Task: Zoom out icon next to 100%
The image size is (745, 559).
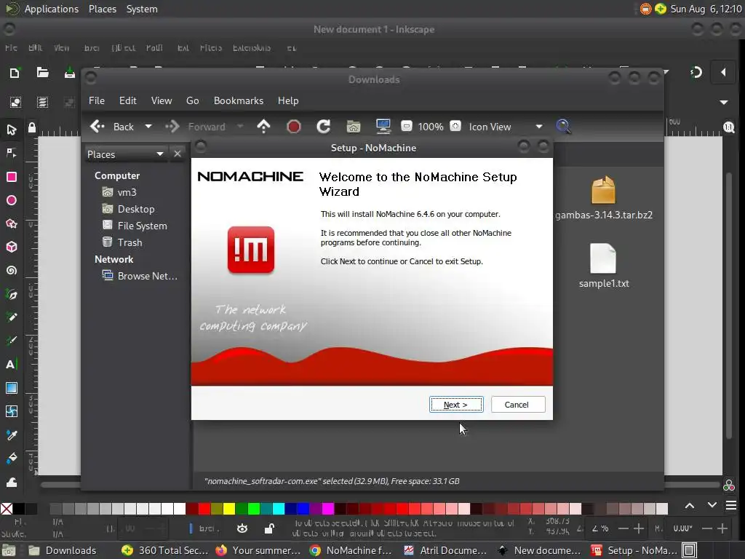Action: 406,126
